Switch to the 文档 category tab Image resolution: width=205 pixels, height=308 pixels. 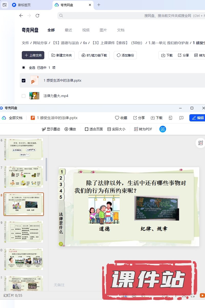click(x=121, y=30)
